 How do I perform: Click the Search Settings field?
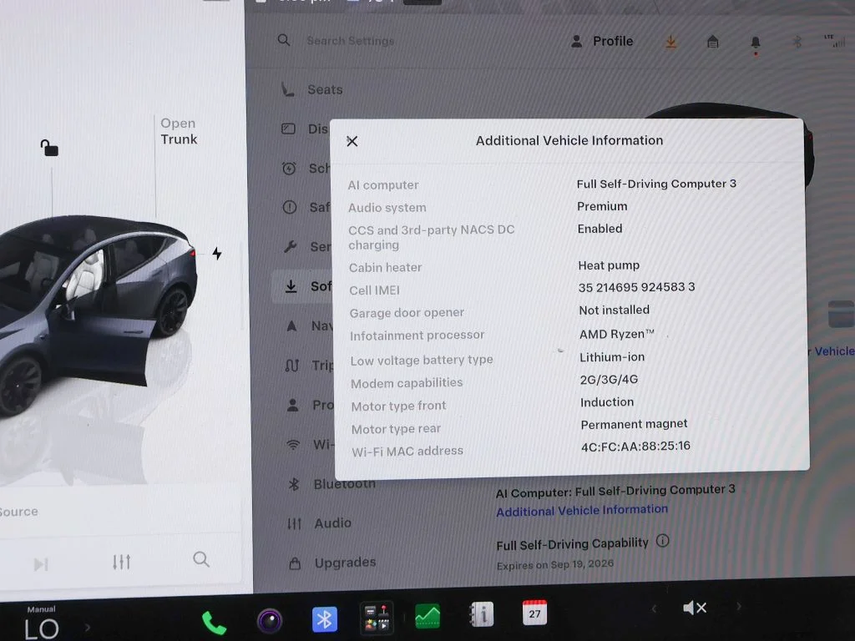(350, 41)
